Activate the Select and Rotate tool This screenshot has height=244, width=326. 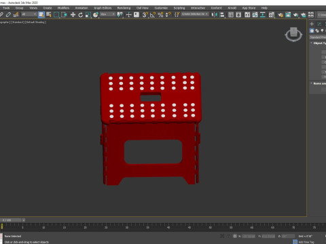(x=80, y=15)
